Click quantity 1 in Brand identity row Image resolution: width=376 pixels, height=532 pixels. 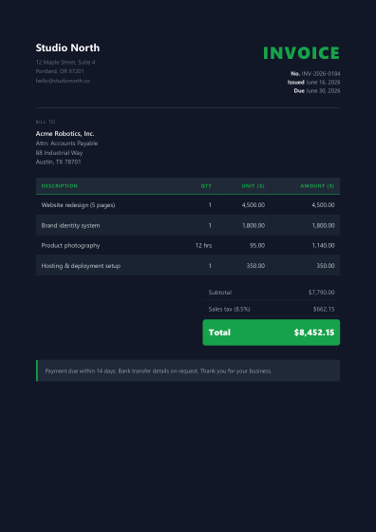tap(210, 226)
